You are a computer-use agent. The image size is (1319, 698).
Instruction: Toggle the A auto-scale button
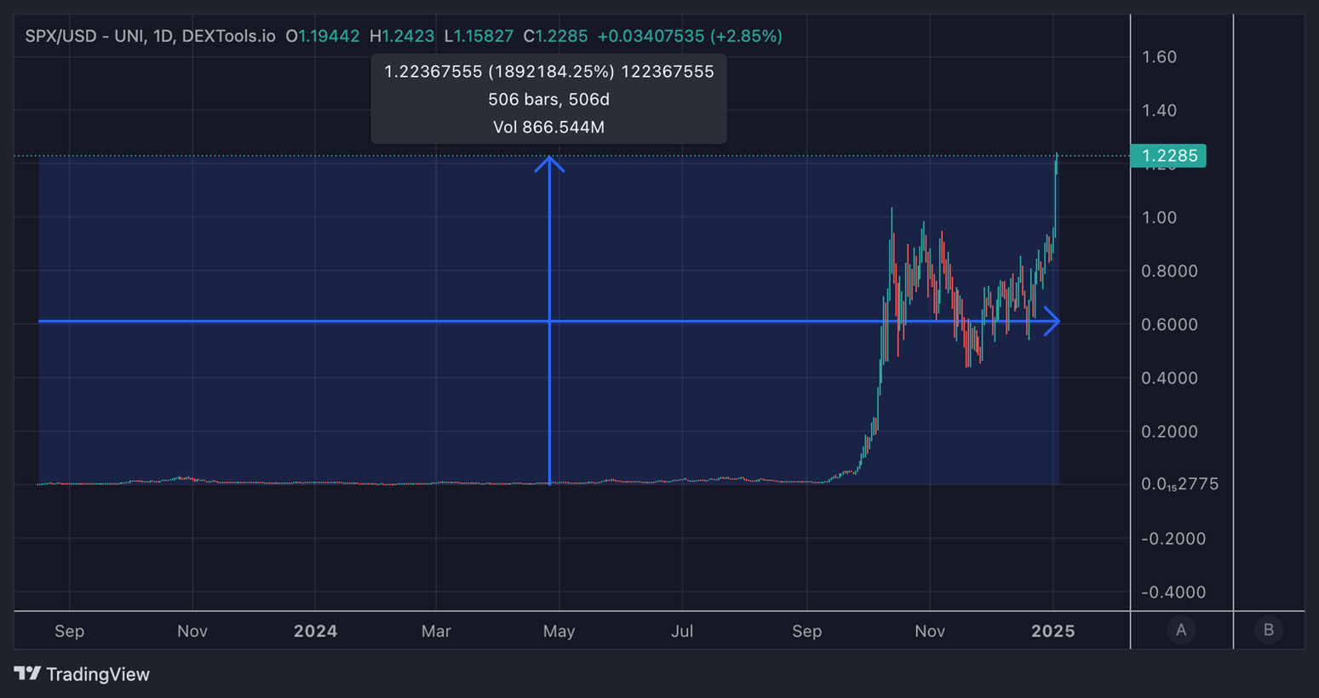[1181, 630]
